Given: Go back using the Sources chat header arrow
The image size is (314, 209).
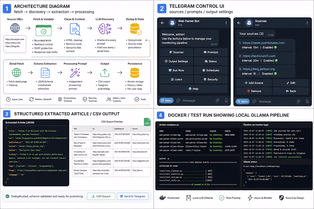Looking at the screenshot, I should click(239, 23).
